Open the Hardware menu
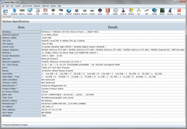The image size is (187, 129). 45,6
